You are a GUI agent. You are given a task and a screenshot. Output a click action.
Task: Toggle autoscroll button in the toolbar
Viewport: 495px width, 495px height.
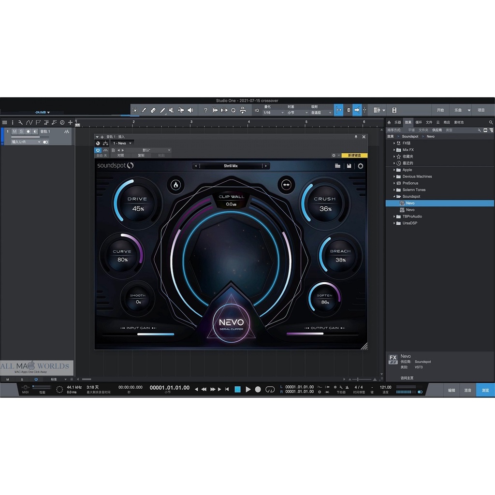[357, 110]
